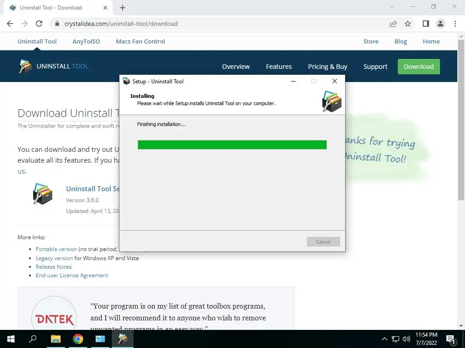Click the padlock site info icon
465x348 pixels.
click(x=57, y=24)
